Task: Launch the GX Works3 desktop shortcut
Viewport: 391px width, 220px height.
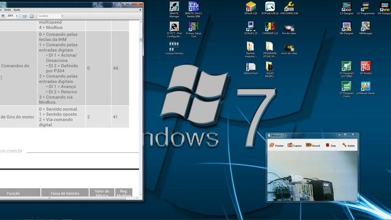Action: coord(365,68)
